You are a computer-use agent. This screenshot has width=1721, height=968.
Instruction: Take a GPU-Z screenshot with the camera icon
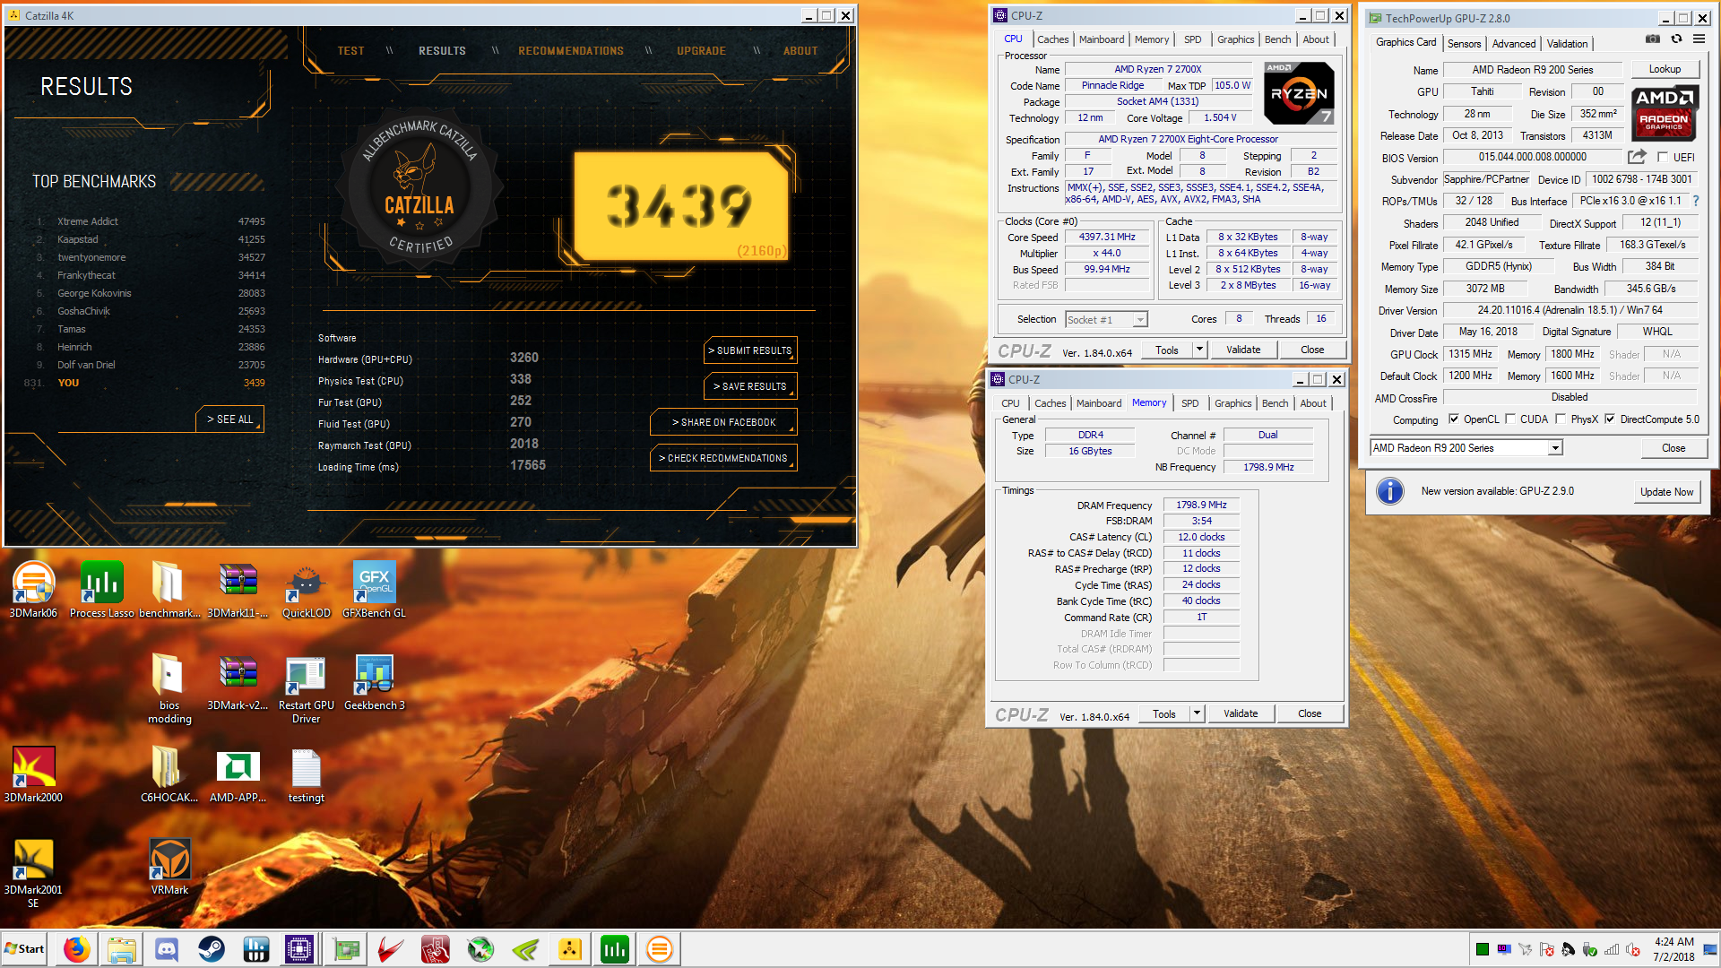(1652, 39)
